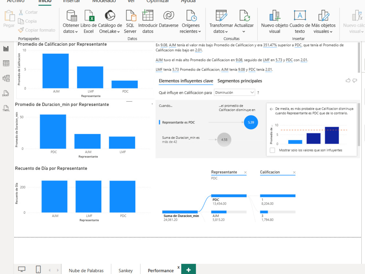Screen dimensions: 365x274
Task: Click Cortar scissors command
Action: click(x=28, y=12)
